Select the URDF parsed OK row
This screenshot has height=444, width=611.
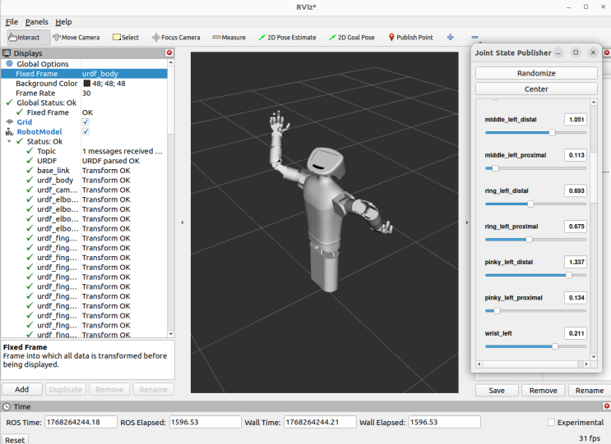(x=84, y=161)
